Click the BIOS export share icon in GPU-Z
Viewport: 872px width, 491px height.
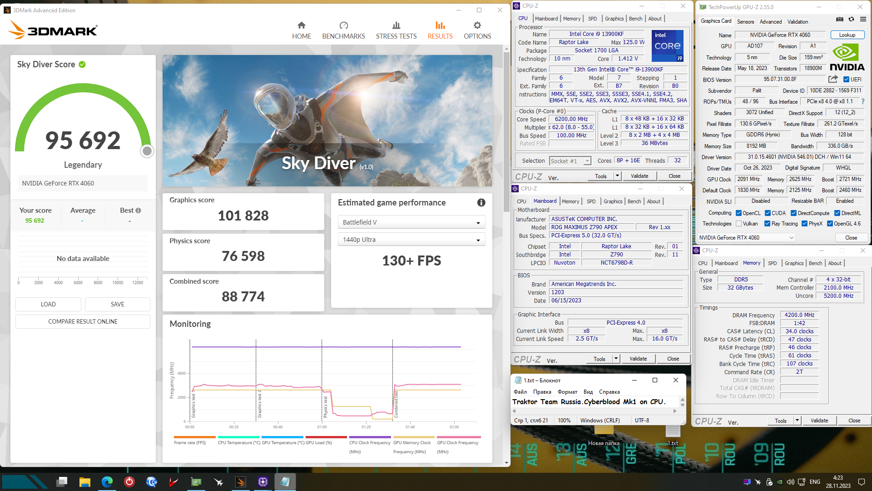pos(833,79)
